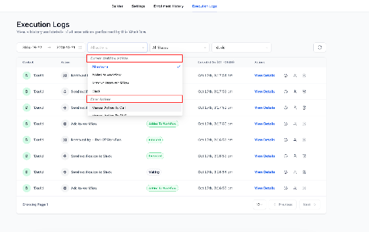Viewport: 369px width, 232px height.
Task: Switch to the Builder tab
Action: point(118,6)
